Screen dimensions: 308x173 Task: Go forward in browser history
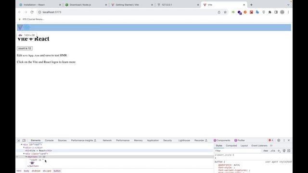26,12
